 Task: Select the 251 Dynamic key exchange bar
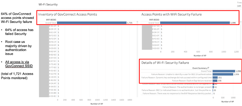click(215, 78)
